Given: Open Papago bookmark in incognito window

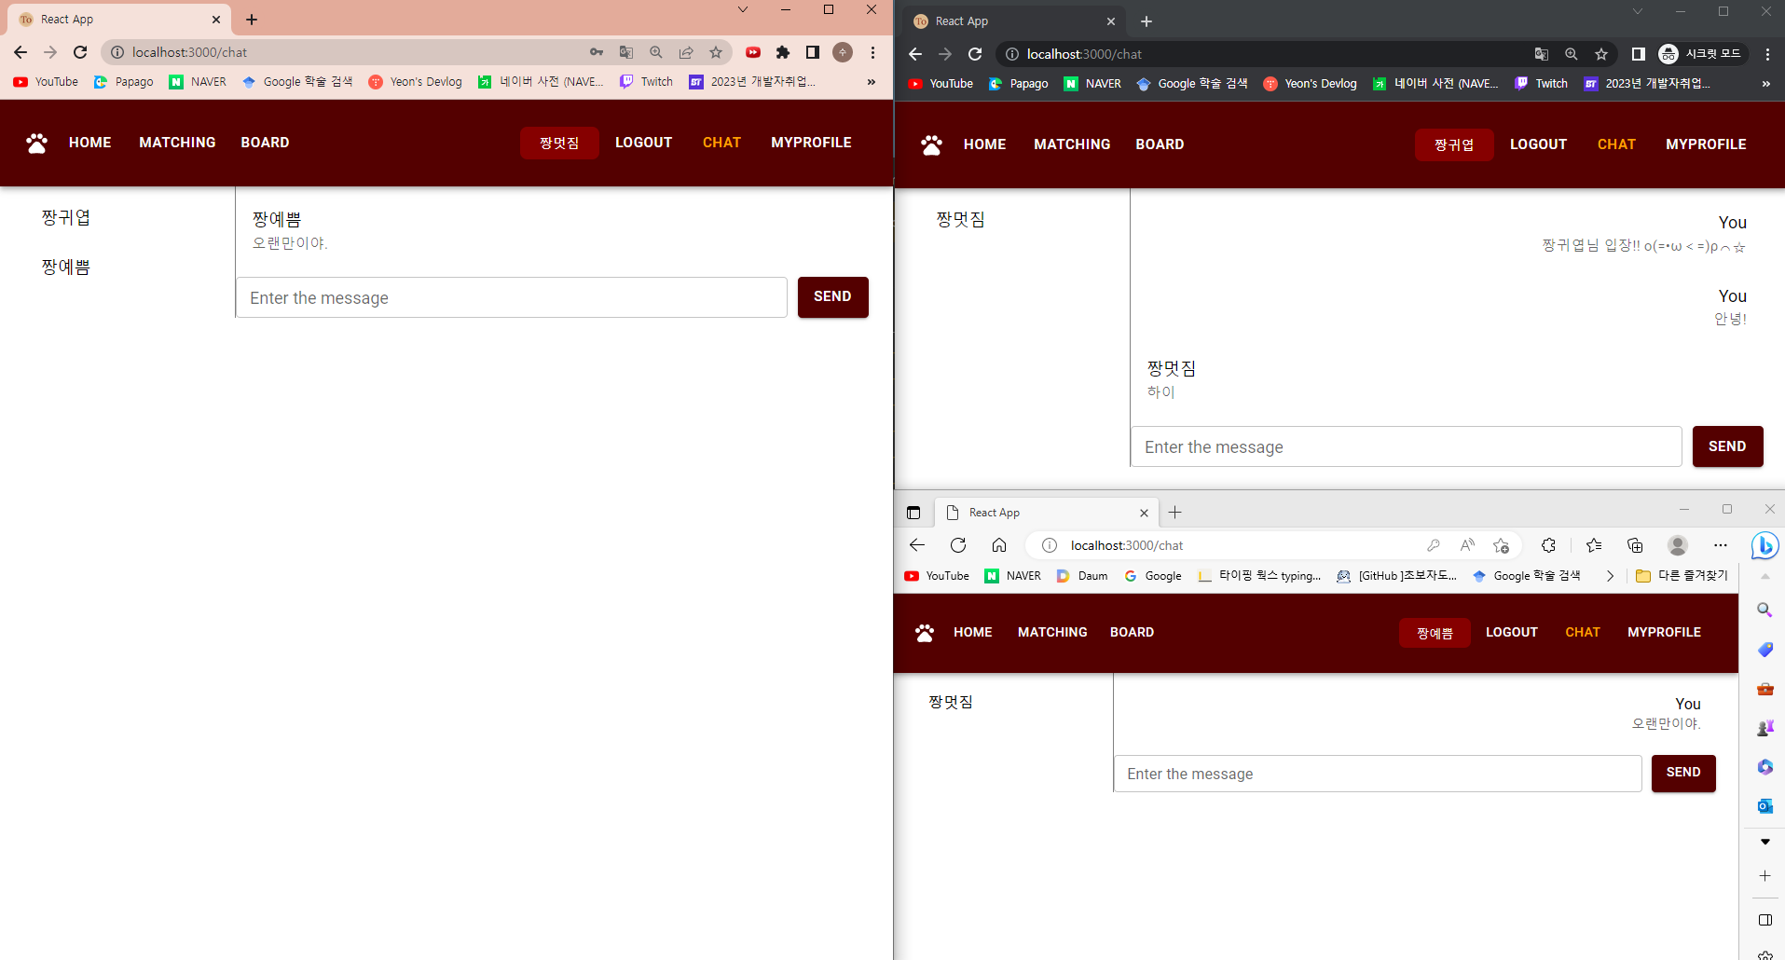Looking at the screenshot, I should point(1018,84).
